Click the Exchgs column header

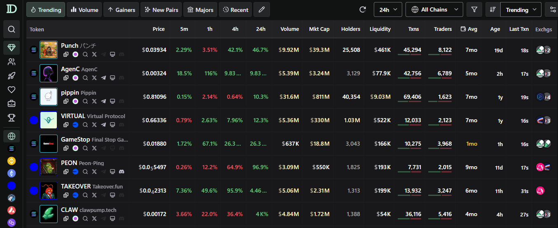pos(544,29)
